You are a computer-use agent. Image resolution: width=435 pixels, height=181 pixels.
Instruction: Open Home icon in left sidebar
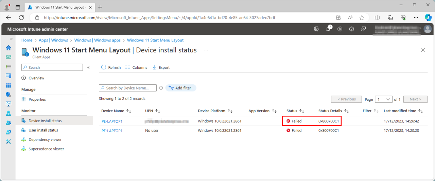(8, 48)
